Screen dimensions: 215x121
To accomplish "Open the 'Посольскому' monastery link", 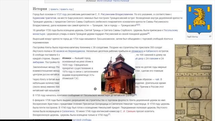I will click(x=171, y=30).
